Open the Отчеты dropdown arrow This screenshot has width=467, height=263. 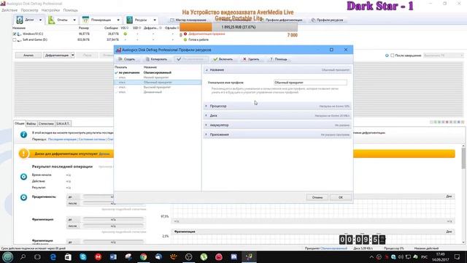click(x=74, y=20)
